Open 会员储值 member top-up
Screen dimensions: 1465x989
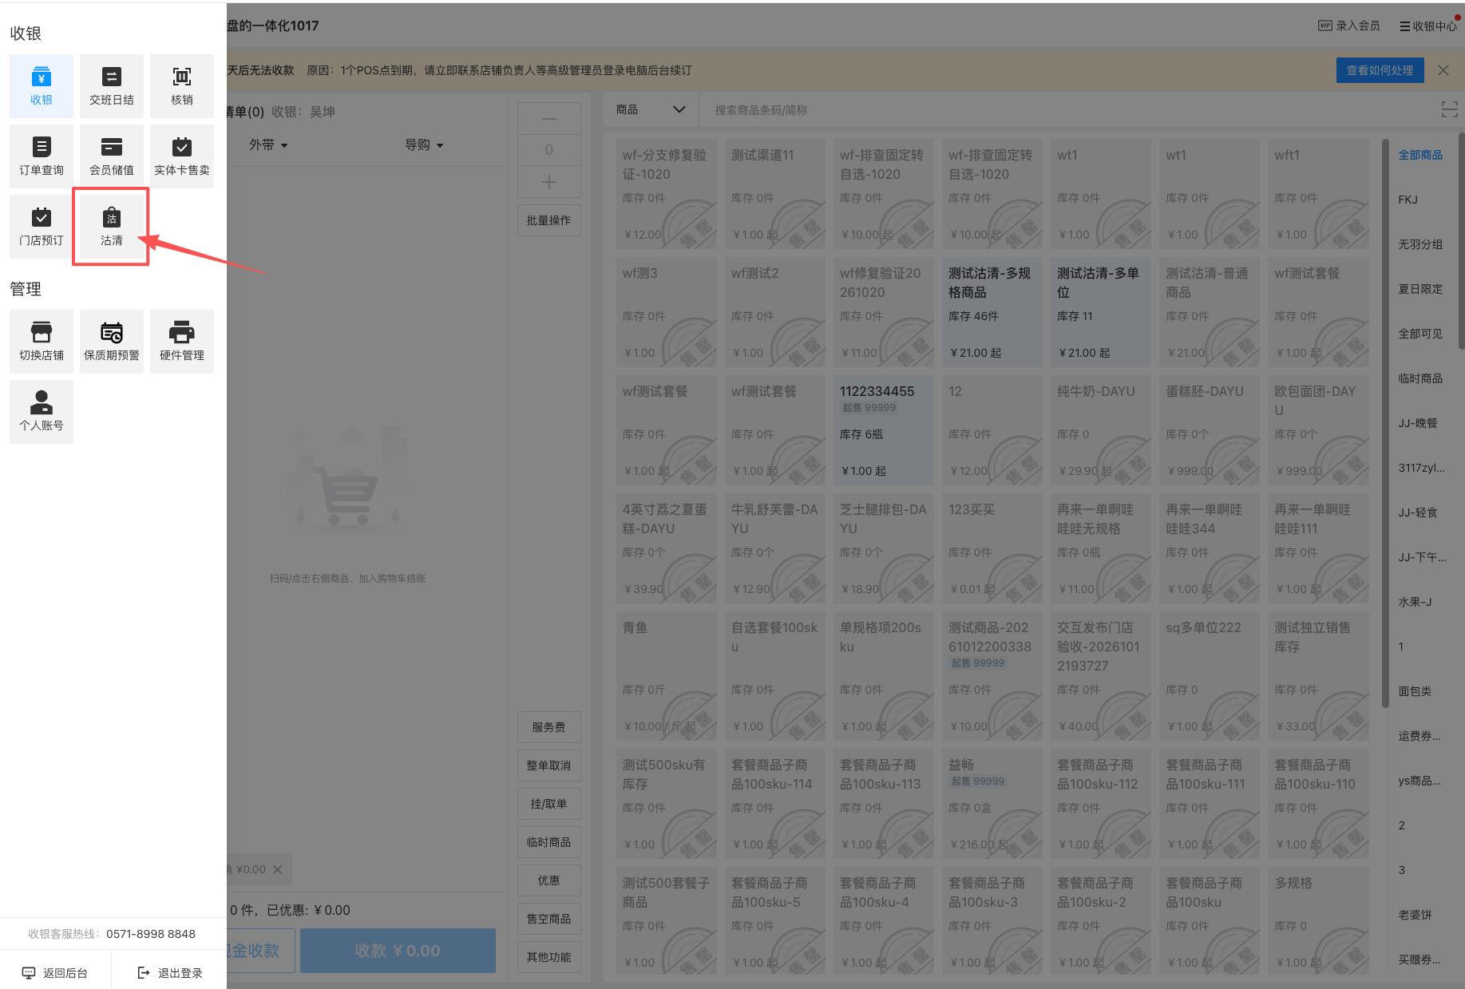(112, 156)
